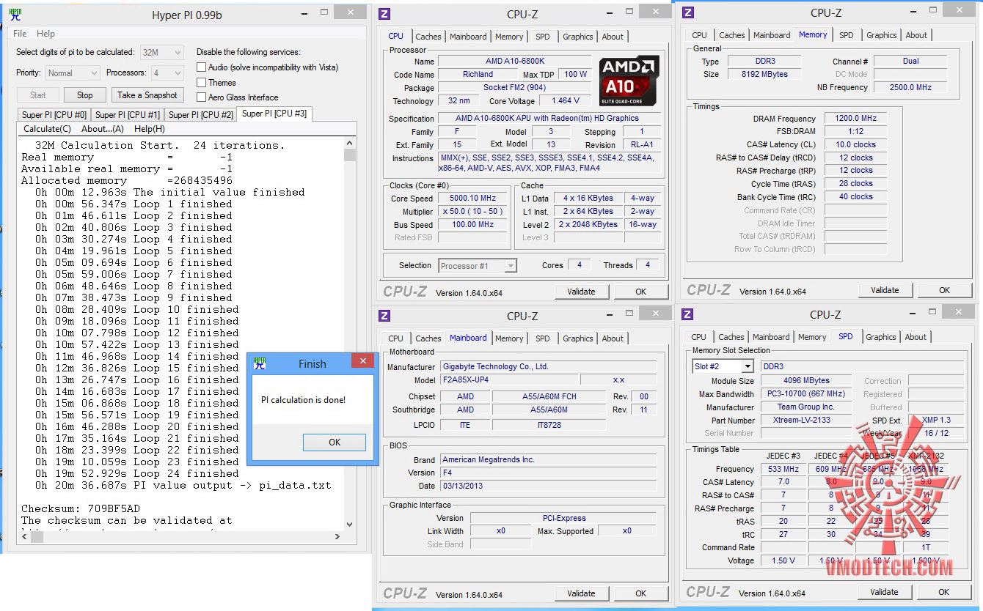This screenshot has width=983, height=611.
Task: Click the CPU-Z icon in the top-middle window
Action: (x=385, y=14)
